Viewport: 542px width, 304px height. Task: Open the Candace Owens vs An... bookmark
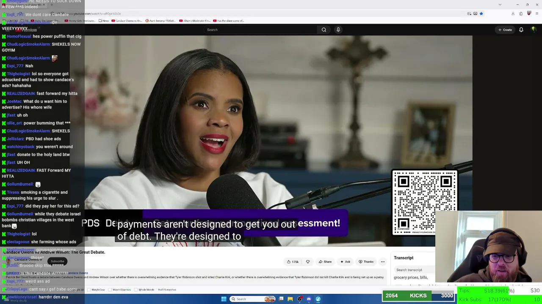[127, 21]
